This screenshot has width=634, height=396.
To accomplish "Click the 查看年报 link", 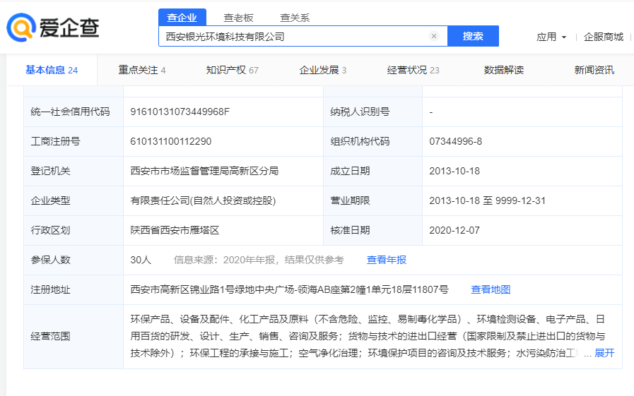I will pyautogui.click(x=386, y=260).
